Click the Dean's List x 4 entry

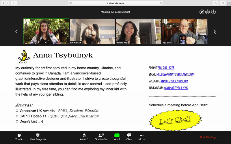pos(29,121)
